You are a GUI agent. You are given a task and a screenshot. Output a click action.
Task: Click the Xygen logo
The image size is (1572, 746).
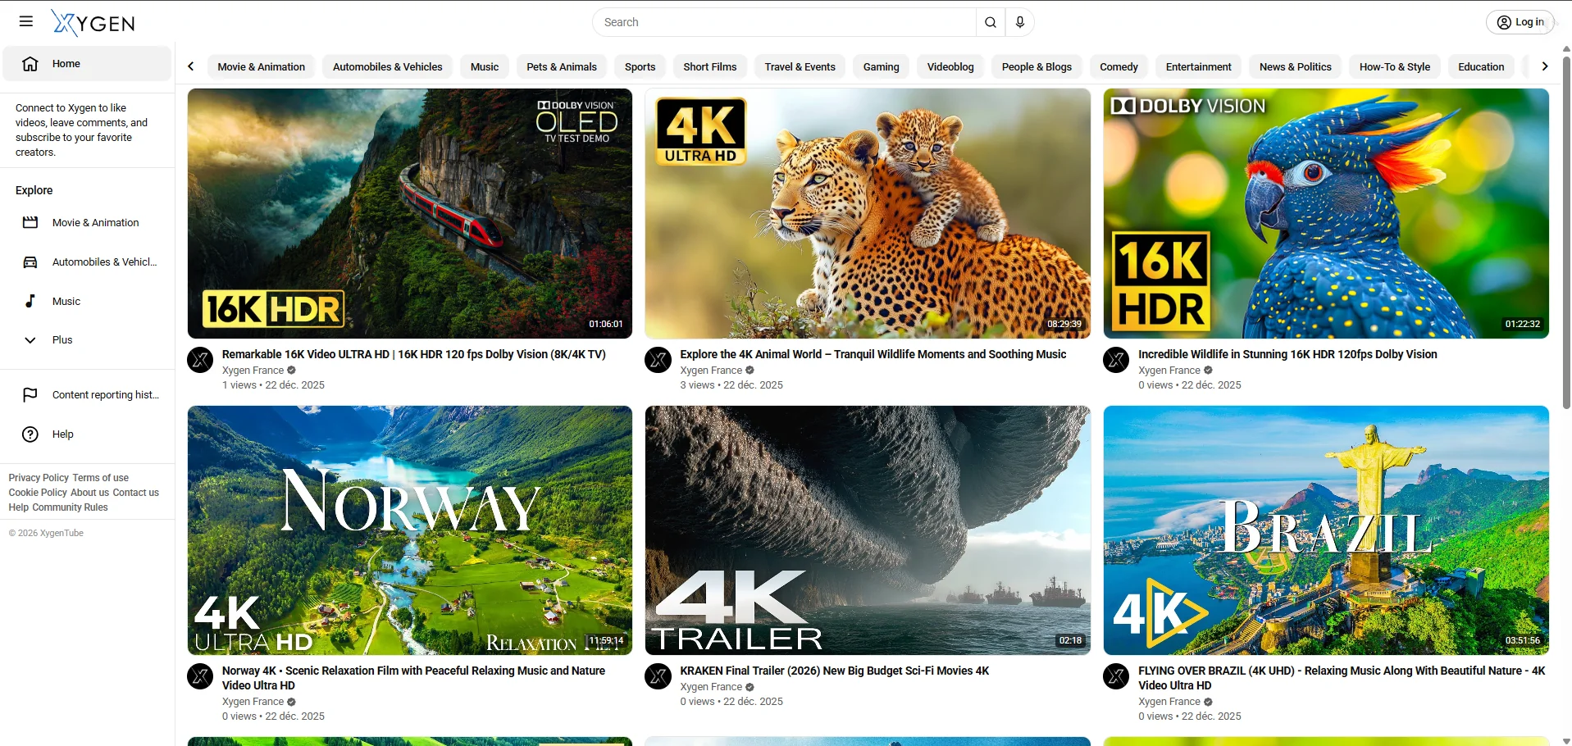click(93, 23)
